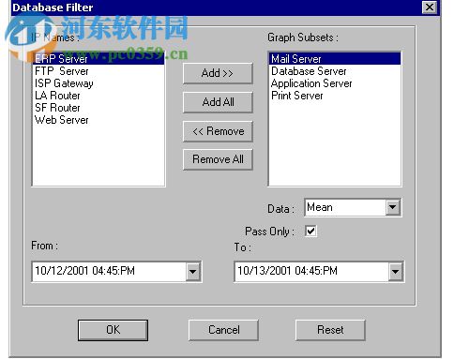This screenshot has height=359, width=454.
Task: Click the << Remove button
Action: point(218,131)
